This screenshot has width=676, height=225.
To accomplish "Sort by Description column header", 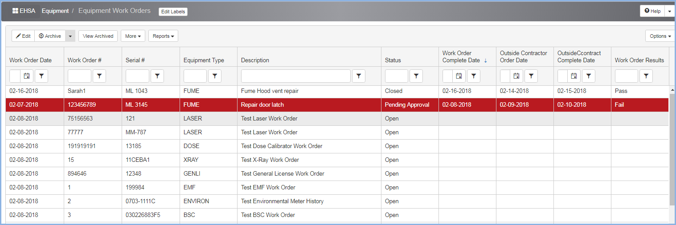I will click(x=255, y=60).
